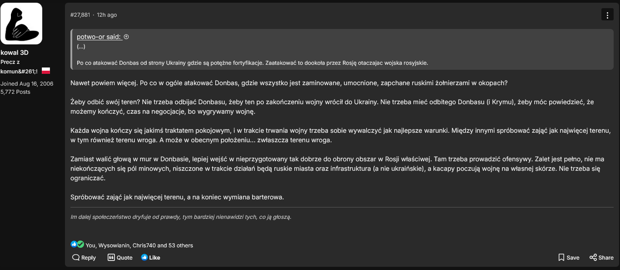The image size is (620, 270).
Task: Click the jump-to-quoted-post arrow icon
Action: pos(126,37)
